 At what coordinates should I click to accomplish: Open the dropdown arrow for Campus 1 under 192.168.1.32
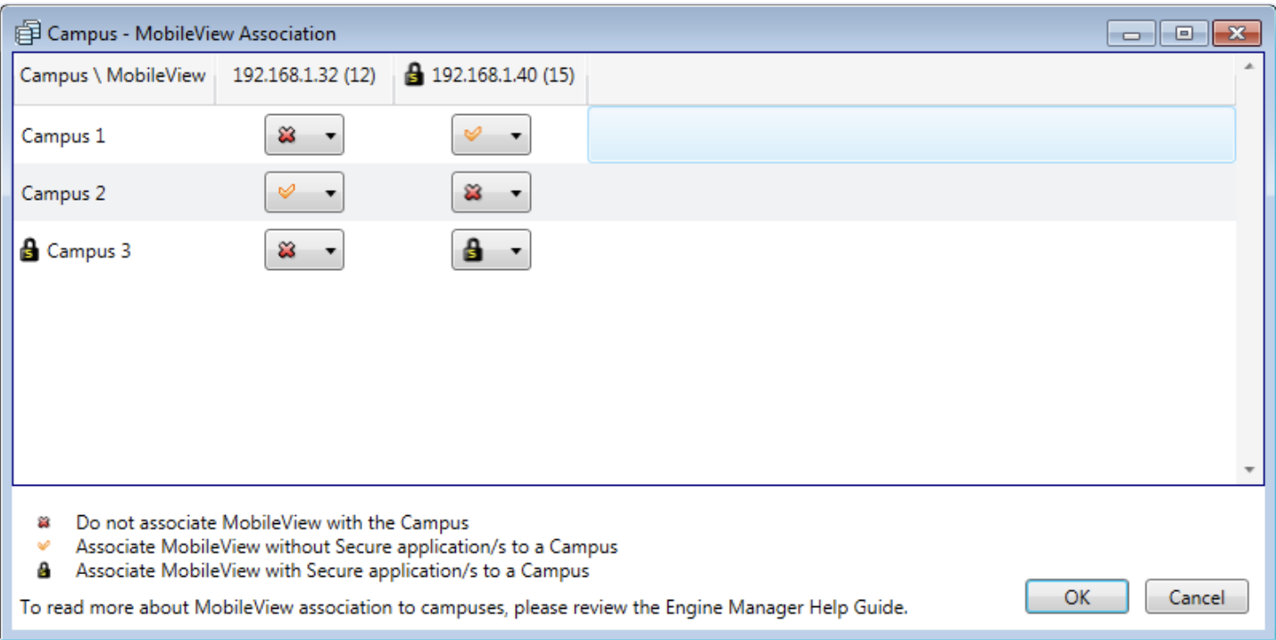coord(329,136)
